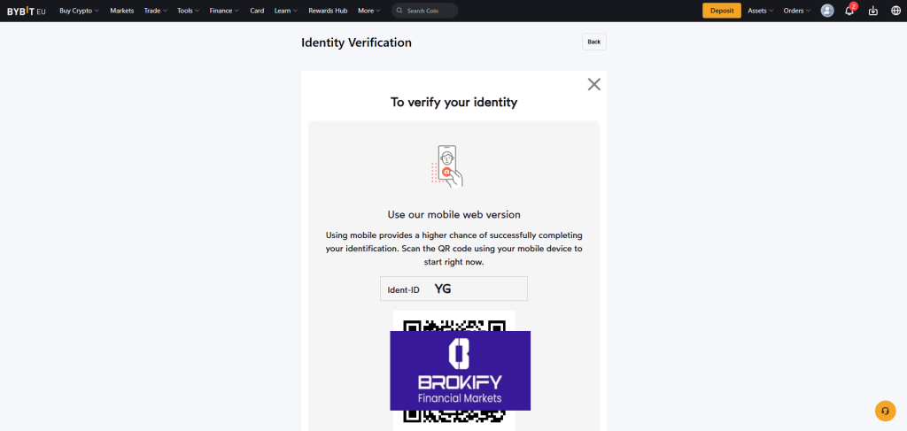Click the search magnifier icon
The image size is (907, 431).
click(400, 11)
